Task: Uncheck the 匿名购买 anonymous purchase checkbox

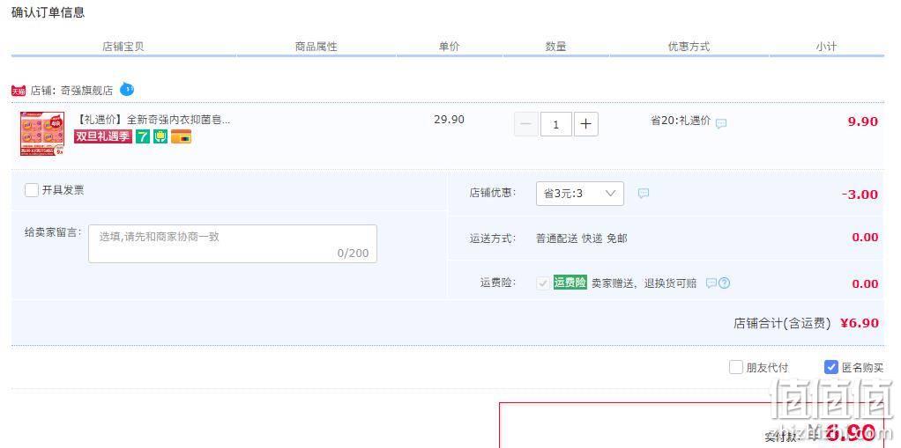Action: [830, 367]
